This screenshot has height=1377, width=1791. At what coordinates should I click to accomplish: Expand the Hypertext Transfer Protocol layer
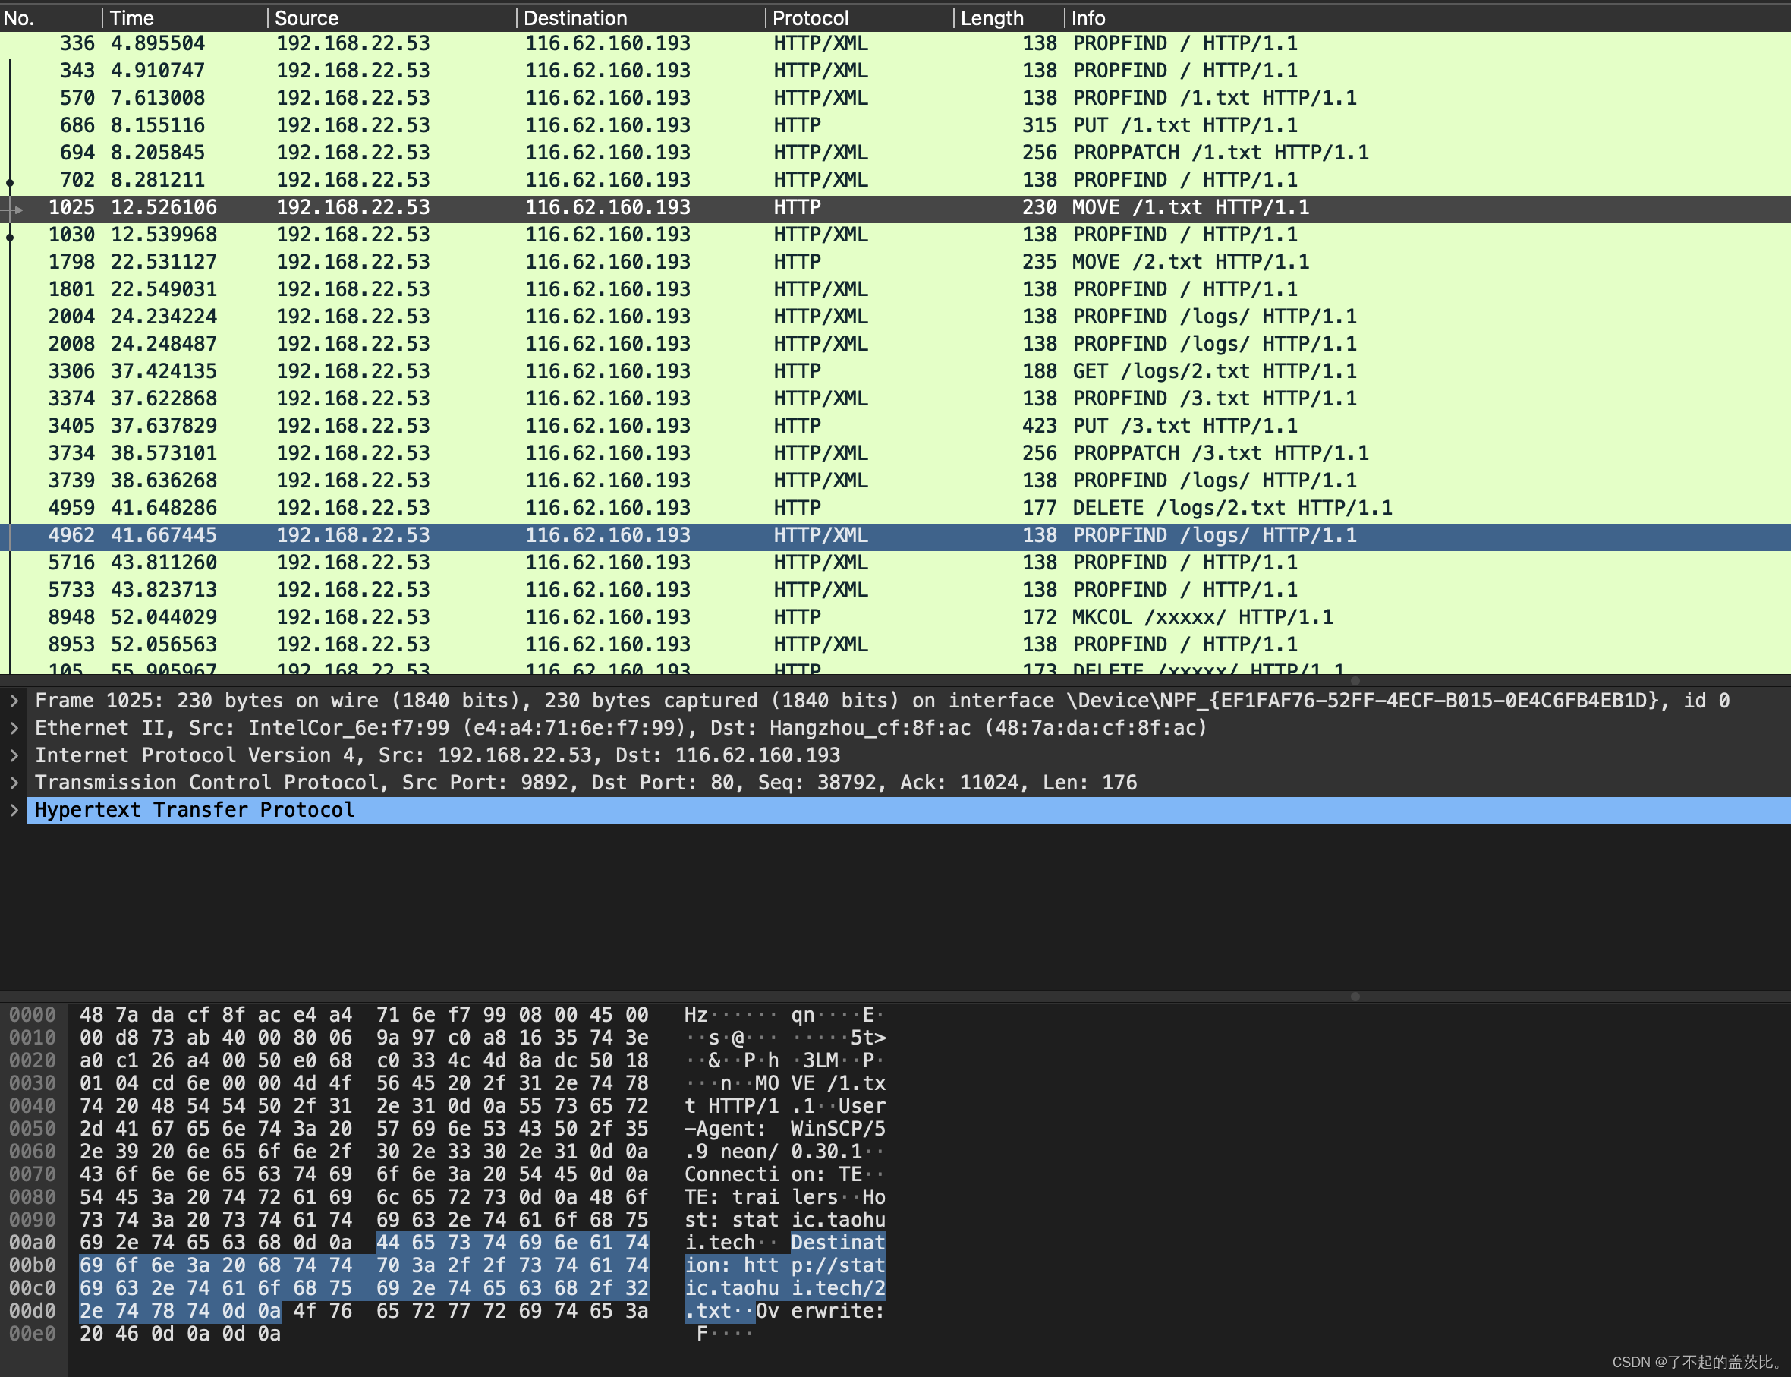[x=14, y=810]
